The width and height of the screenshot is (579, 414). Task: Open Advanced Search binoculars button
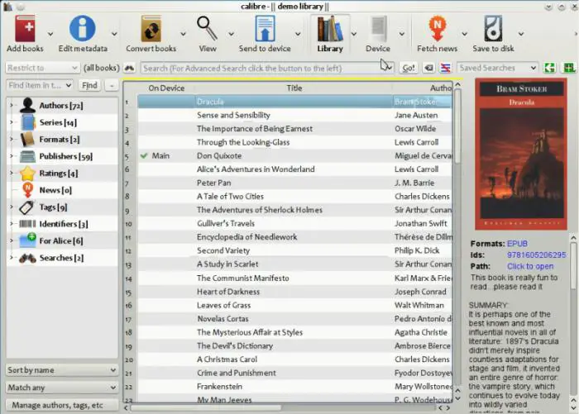[x=129, y=68]
